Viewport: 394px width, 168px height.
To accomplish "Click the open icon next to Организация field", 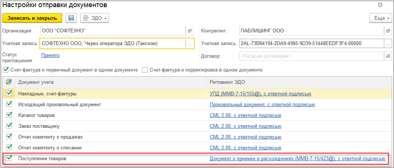I will (190, 31).
